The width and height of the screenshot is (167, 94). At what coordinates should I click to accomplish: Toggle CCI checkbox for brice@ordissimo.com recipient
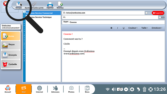tap(146, 13)
